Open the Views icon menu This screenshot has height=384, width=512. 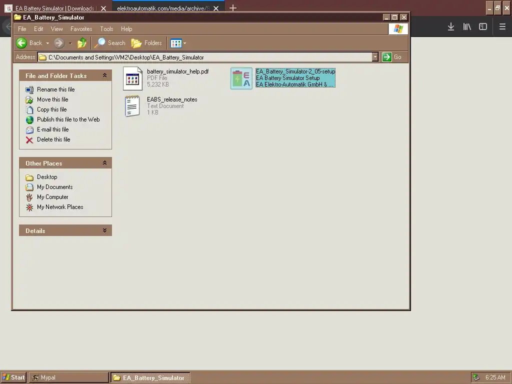coord(176,43)
